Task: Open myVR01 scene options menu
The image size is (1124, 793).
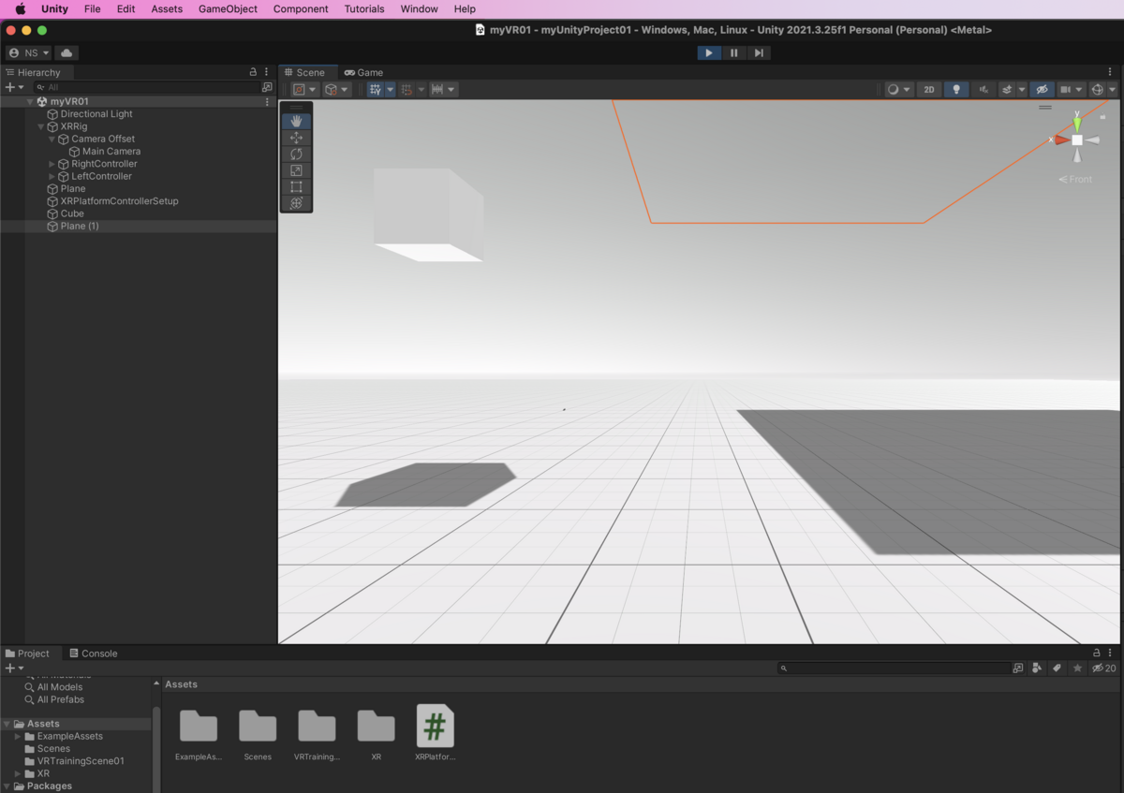Action: [267, 101]
